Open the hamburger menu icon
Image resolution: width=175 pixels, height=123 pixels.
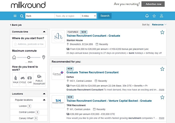click(15, 16)
